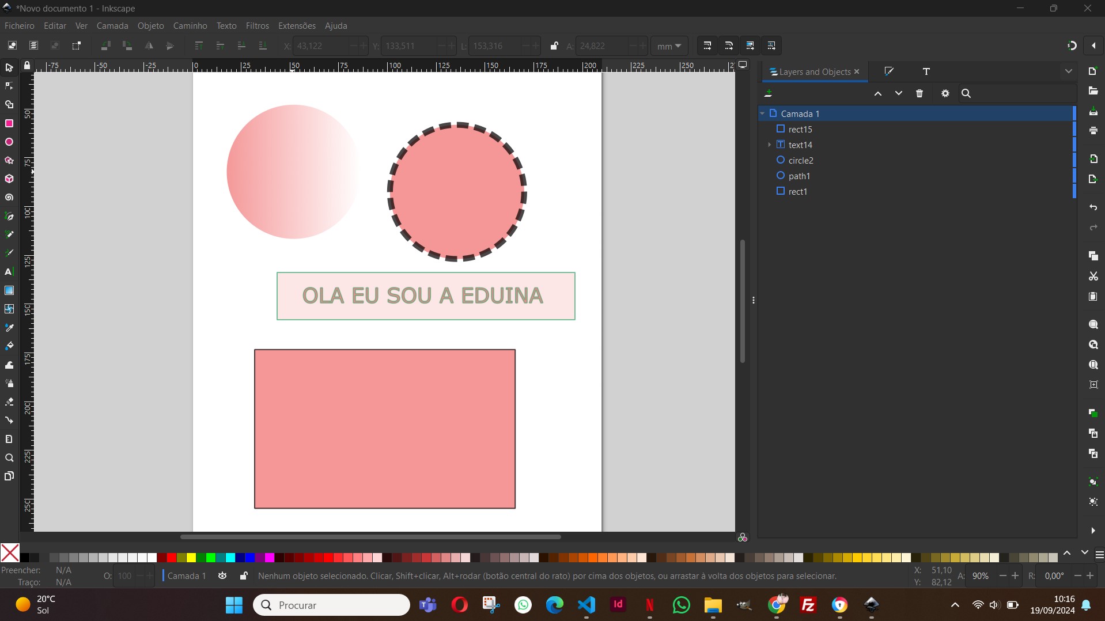Select the Pages tool
This screenshot has width=1105, height=621.
9,476
